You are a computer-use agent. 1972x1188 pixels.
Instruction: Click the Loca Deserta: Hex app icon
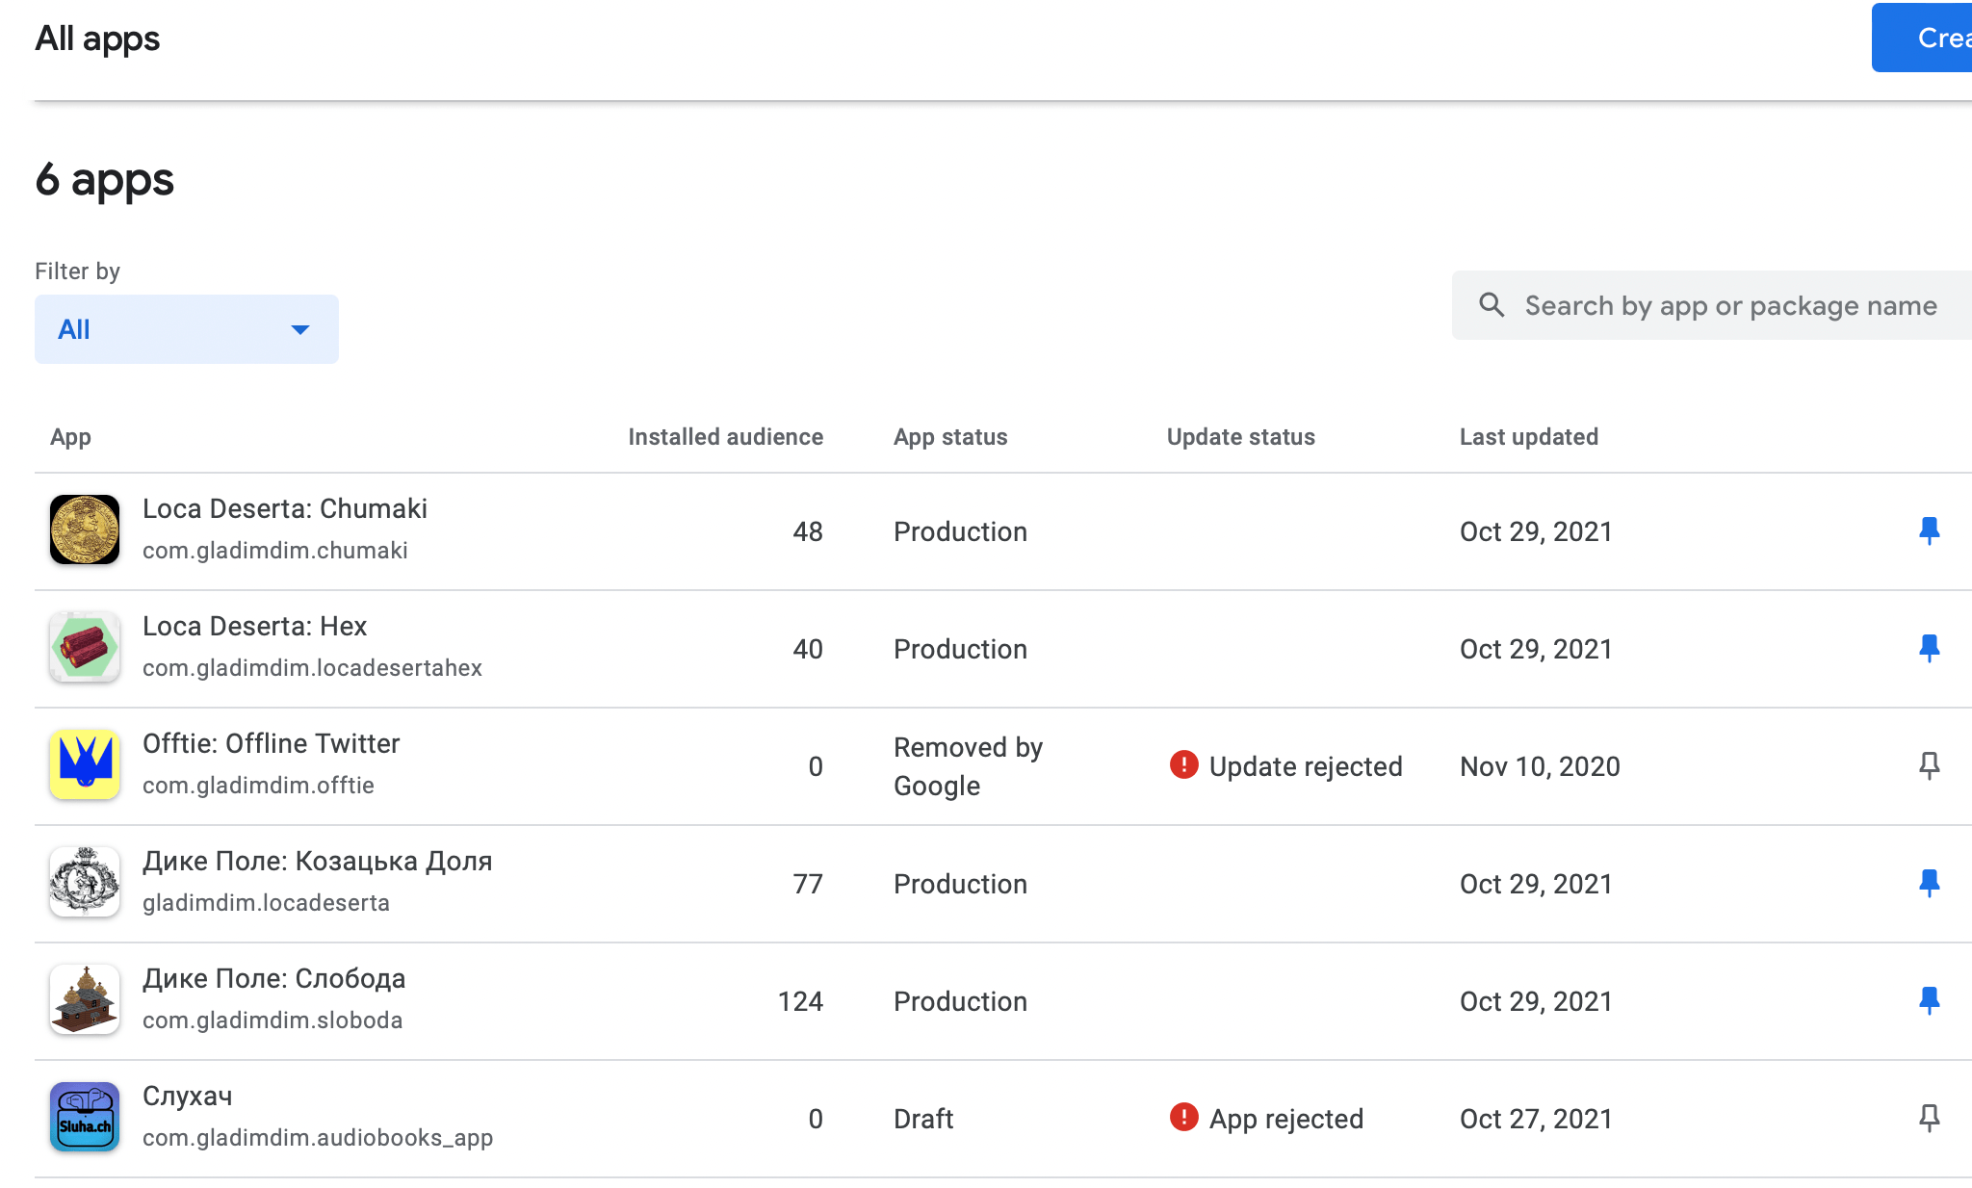point(84,648)
